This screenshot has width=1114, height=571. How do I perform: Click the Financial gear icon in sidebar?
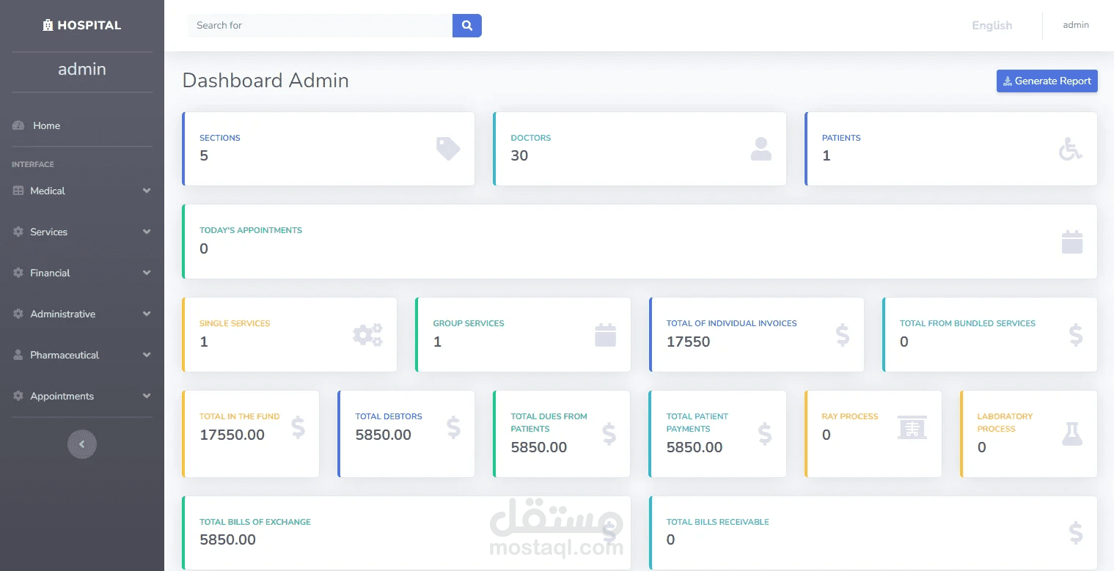[18, 273]
